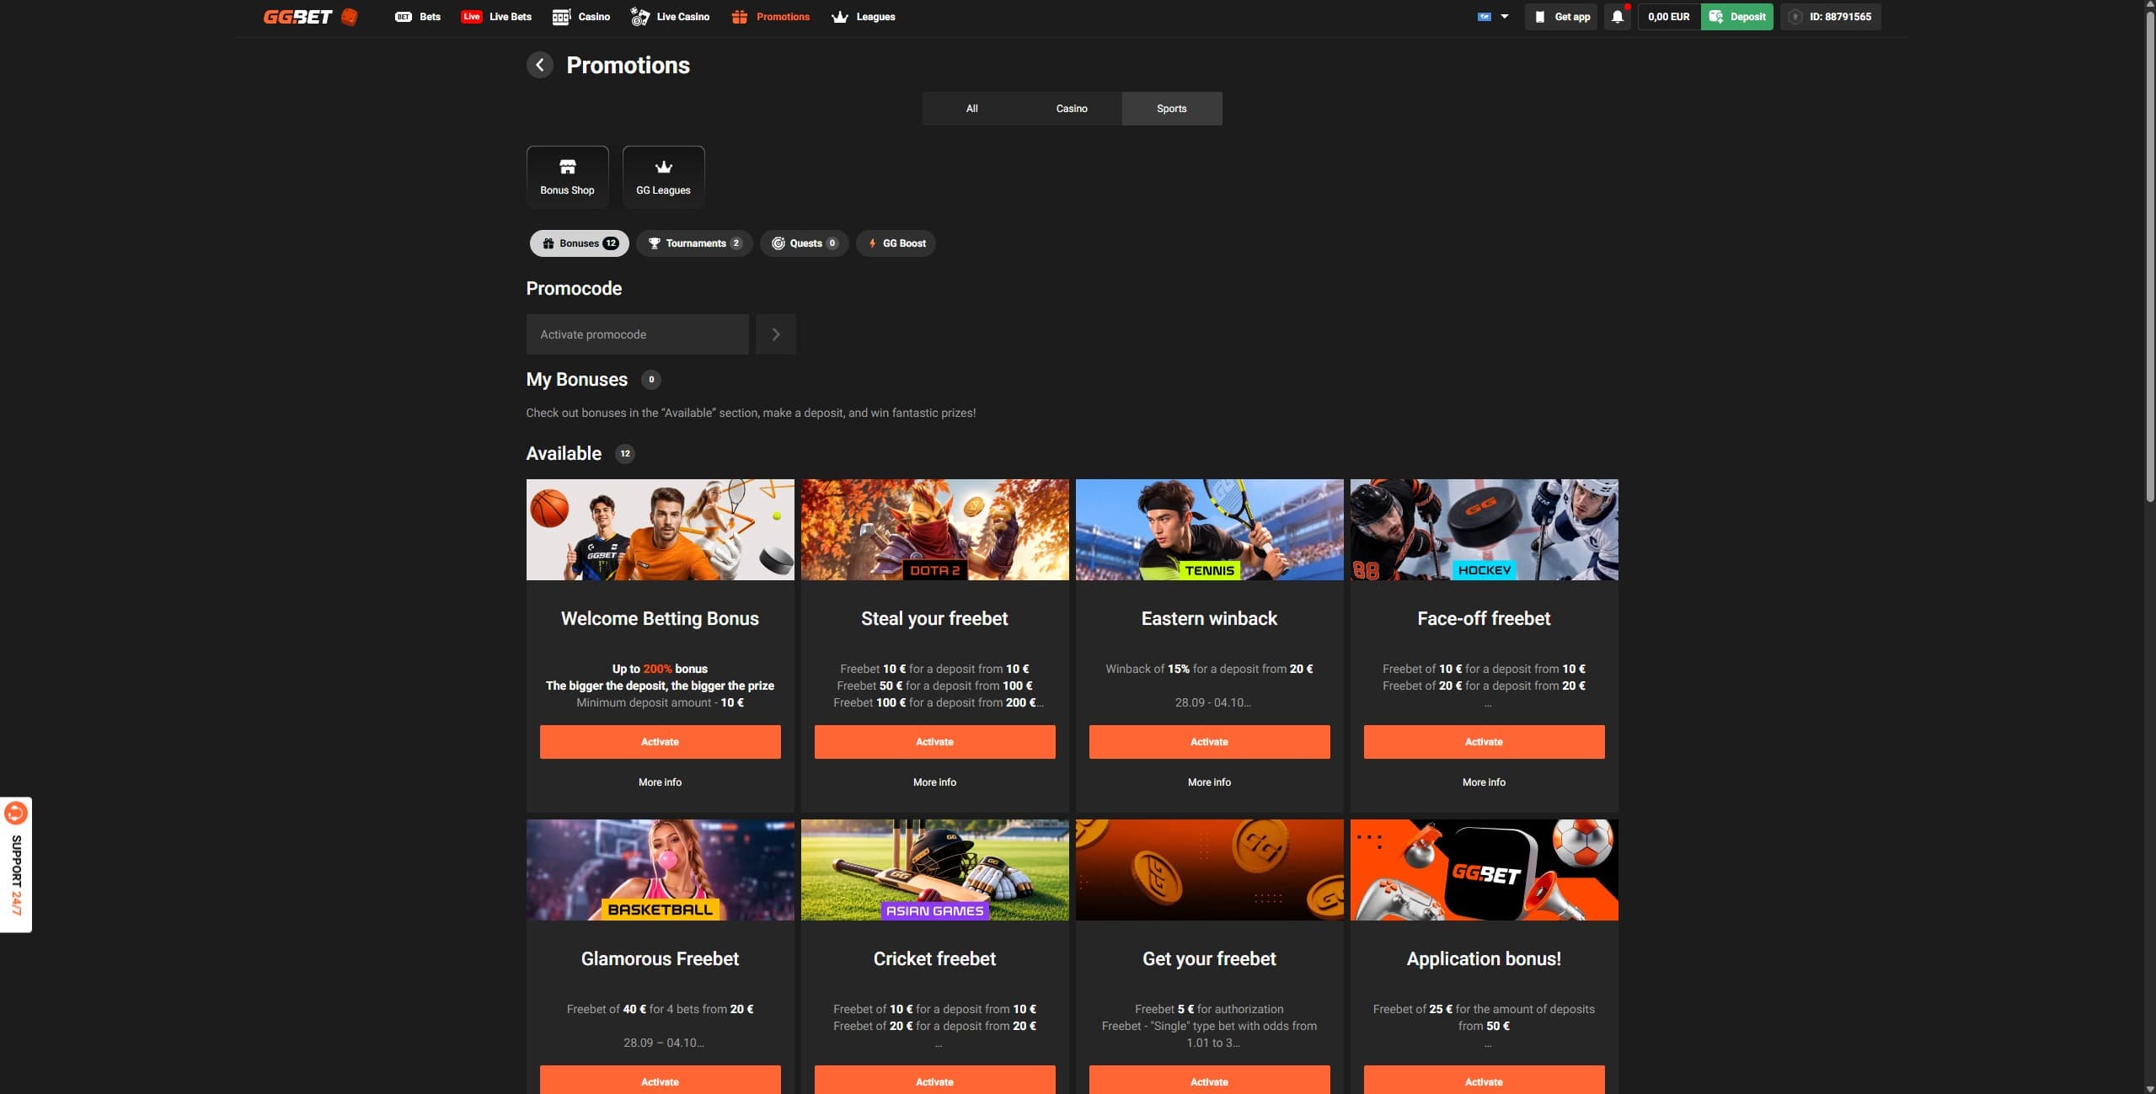2156x1094 pixels.
Task: Click the Hockey promotion banner image
Action: pos(1484,530)
